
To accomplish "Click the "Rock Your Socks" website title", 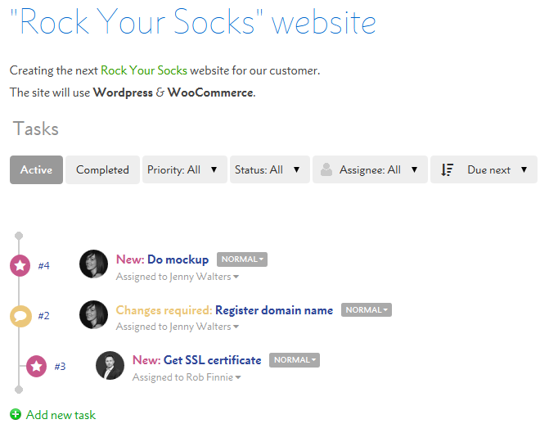I will pos(193,22).
